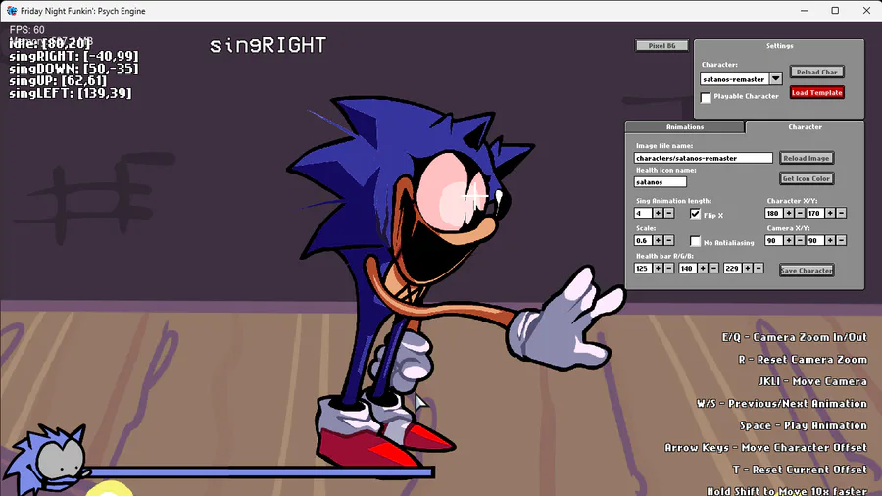Decrease health bar Red value
The height and width of the screenshot is (496, 882).
pos(668,269)
